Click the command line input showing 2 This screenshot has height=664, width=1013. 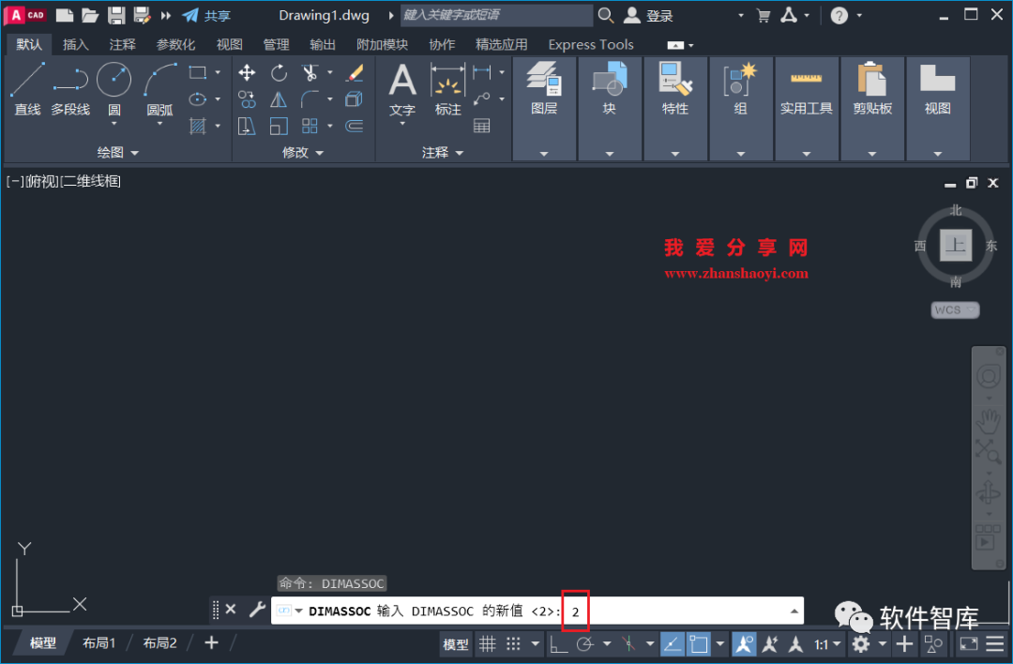(x=574, y=611)
